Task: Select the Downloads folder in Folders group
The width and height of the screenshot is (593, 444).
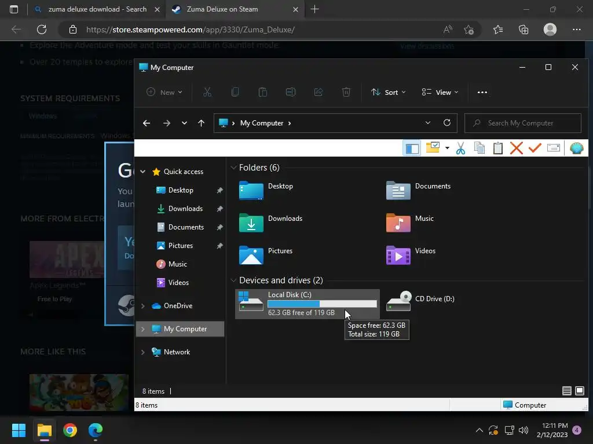Action: click(271, 223)
